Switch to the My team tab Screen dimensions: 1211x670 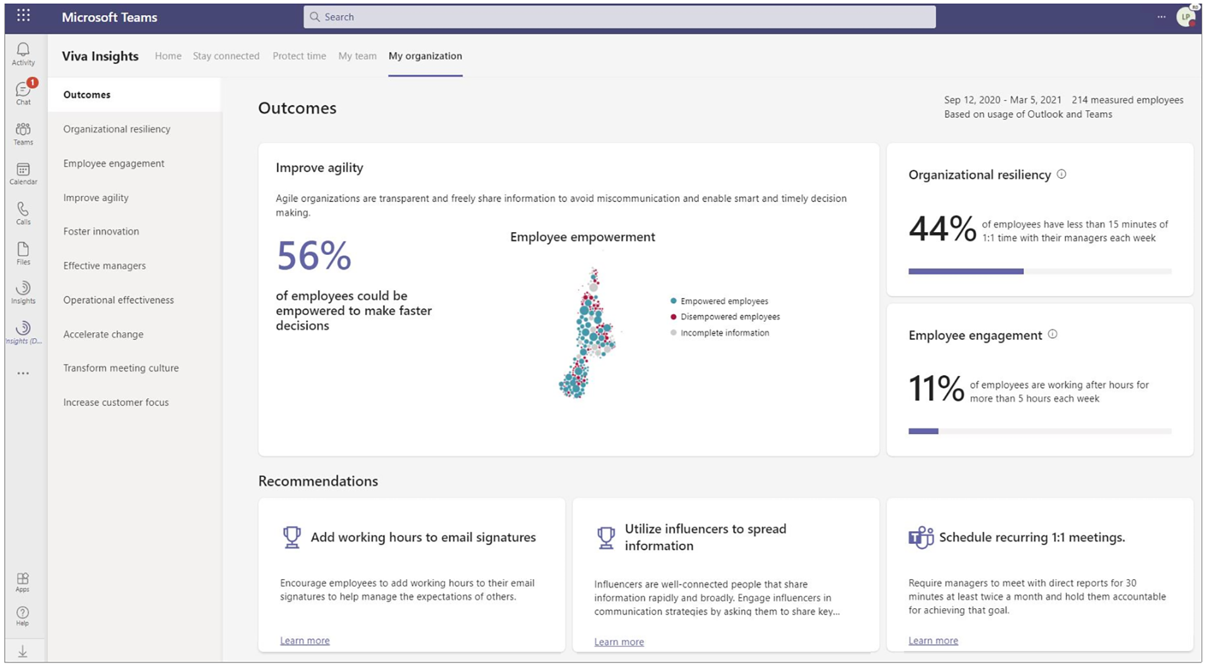click(357, 56)
